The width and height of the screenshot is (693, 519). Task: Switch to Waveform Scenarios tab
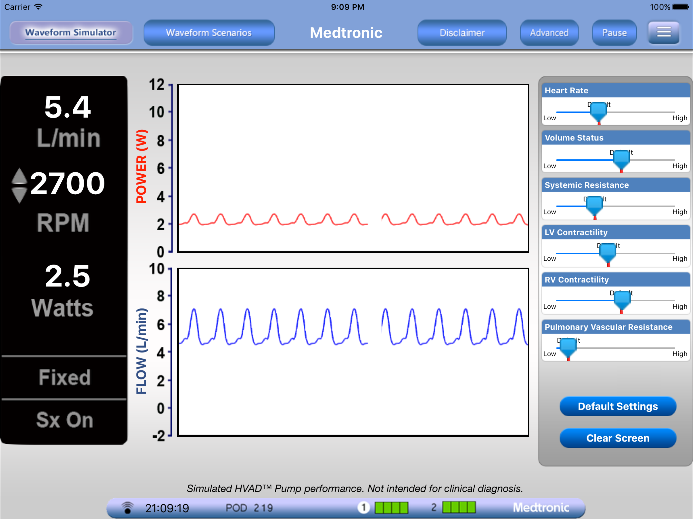coord(209,32)
